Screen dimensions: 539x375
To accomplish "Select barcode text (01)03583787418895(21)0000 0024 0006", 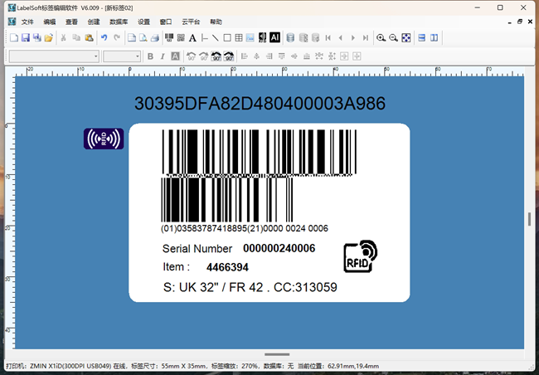I will pyautogui.click(x=245, y=228).
